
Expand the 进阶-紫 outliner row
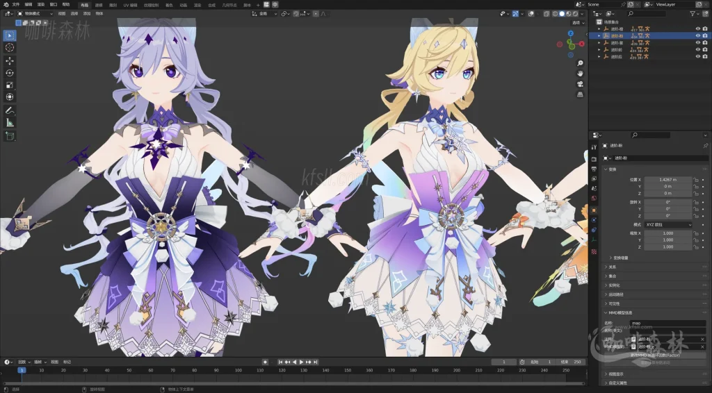tap(599, 42)
